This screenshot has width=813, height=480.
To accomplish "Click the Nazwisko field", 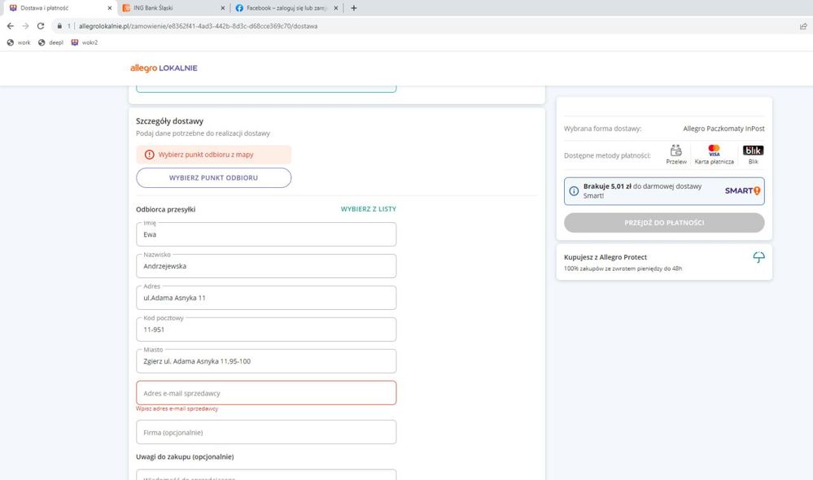I will coord(266,266).
